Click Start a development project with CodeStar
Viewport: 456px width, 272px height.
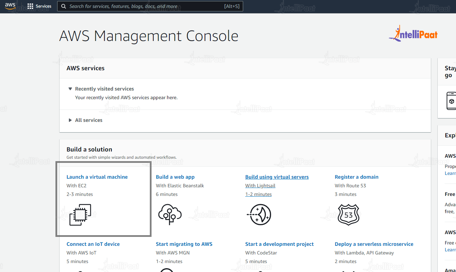[x=279, y=244]
